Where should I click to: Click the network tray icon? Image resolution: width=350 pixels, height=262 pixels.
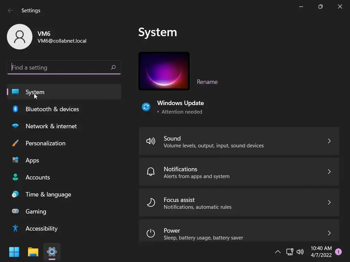[x=290, y=252]
